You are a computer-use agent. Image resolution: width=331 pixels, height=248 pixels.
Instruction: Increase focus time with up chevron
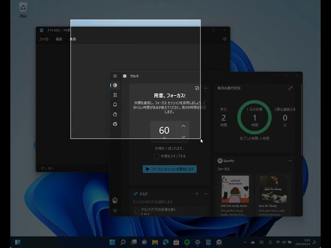183,126
